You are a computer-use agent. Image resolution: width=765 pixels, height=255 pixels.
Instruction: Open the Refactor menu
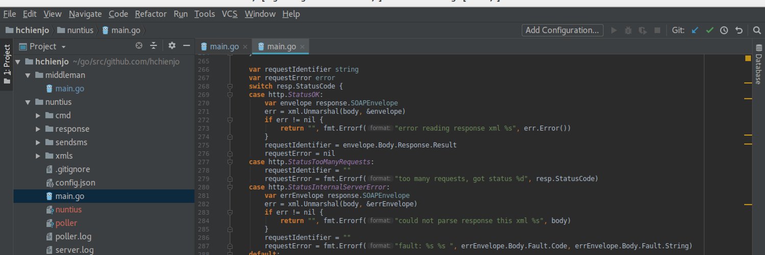coord(151,14)
